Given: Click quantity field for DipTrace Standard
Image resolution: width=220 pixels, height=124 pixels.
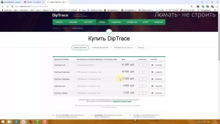Looking at the screenshot, I should [143, 79].
